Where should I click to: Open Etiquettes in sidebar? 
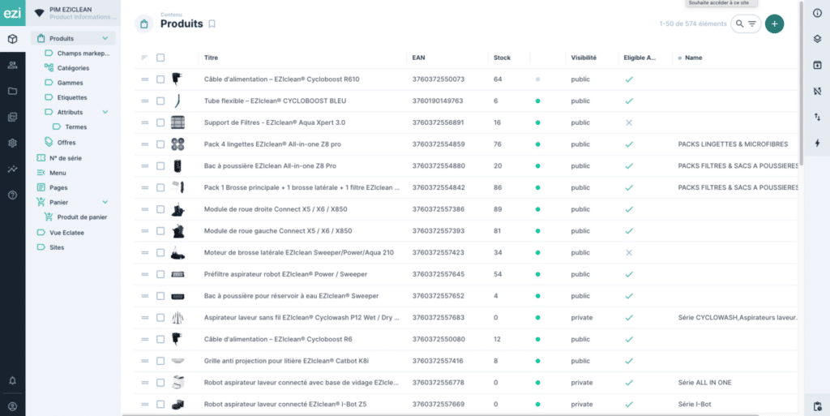72,97
